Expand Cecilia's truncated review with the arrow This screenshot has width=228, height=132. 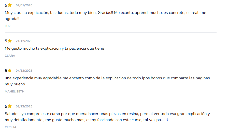167,120
